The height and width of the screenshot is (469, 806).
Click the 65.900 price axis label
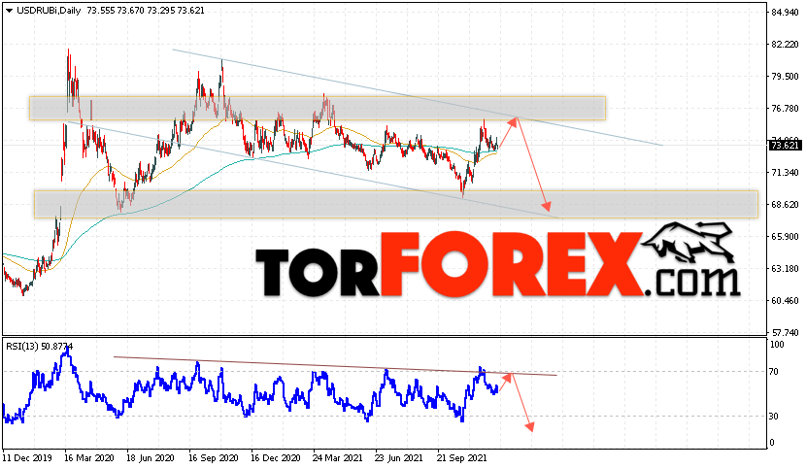[x=785, y=237]
